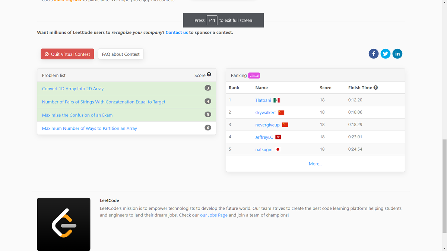Show More rankings
The width and height of the screenshot is (447, 251).
click(316, 164)
